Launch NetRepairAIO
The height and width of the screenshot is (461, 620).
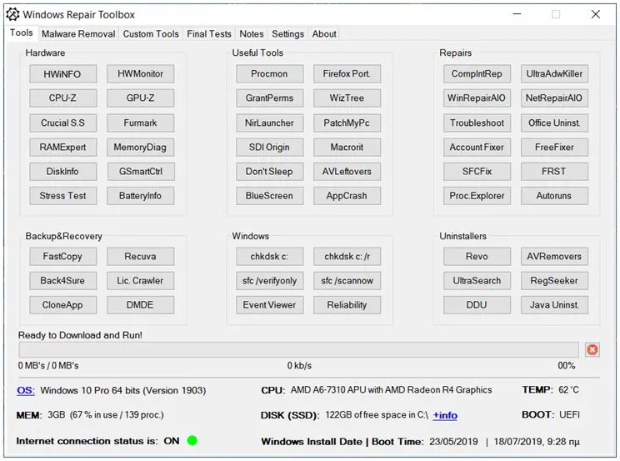pos(554,98)
